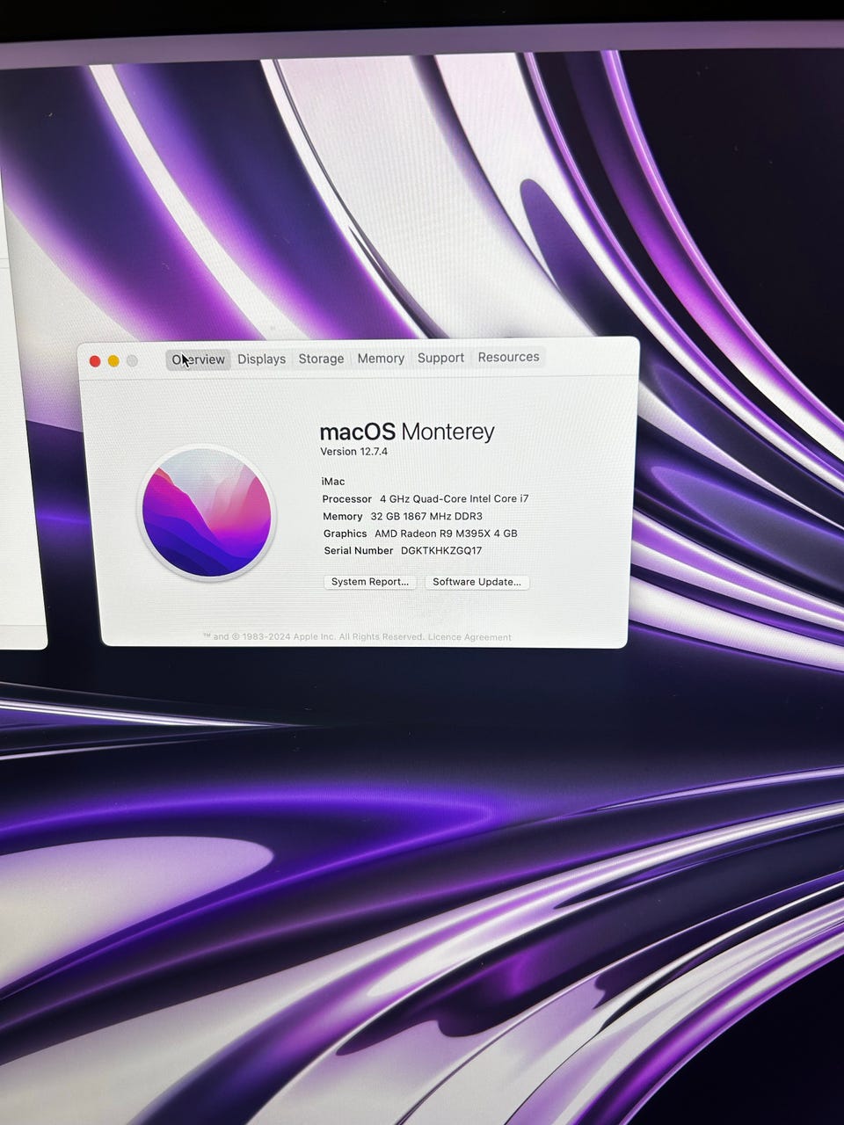Viewport: 844px width, 1125px height.
Task: Click the 4 GHz Quad-Core Intel Core i7 value
Action: coord(454,499)
